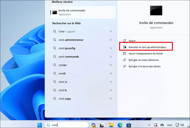Click the ENG language indicator
The width and height of the screenshot is (190, 128).
[x=170, y=125]
